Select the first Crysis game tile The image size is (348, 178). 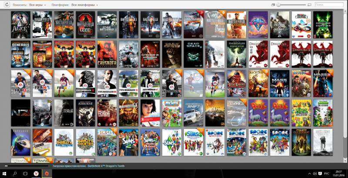[x=128, y=54]
